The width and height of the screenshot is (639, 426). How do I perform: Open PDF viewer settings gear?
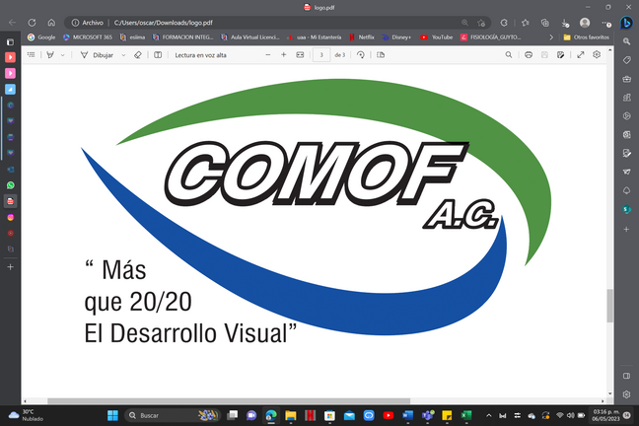click(597, 55)
